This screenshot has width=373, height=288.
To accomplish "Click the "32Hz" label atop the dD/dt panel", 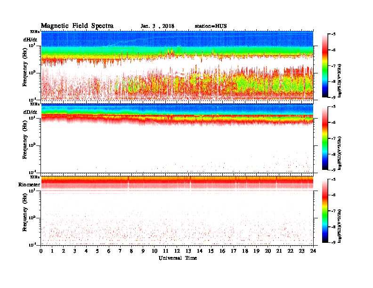I will 35,104.
